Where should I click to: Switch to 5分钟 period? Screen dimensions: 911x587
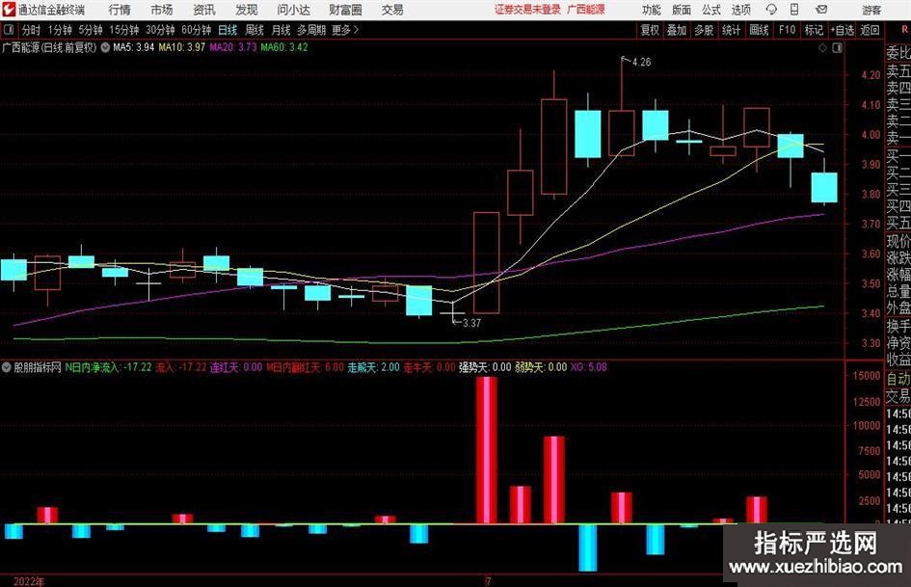click(90, 30)
